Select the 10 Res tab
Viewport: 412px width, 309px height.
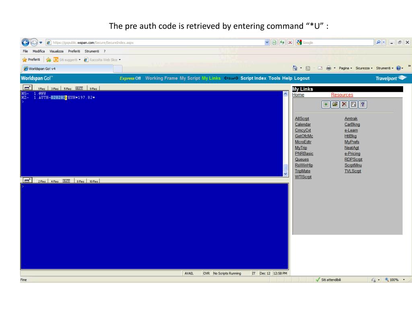point(93,181)
